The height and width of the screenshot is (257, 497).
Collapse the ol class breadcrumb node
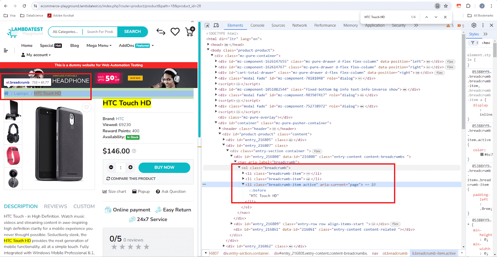(239, 168)
